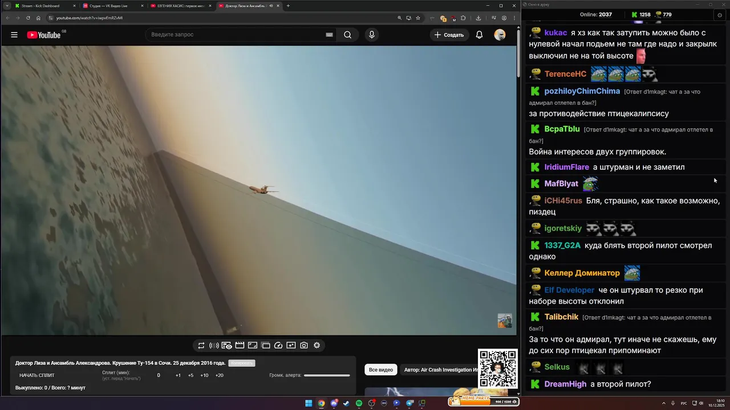Mute the tab via the speaker icon

coord(271,6)
